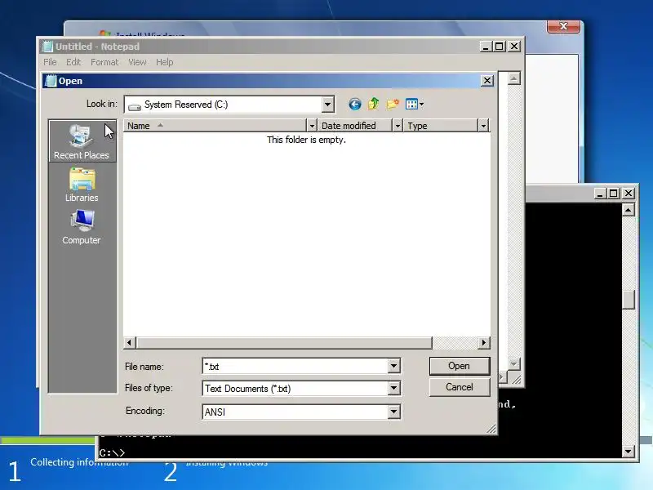Screen dimensions: 653x490
Task: Click the 'This folder is empty.' text
Action: pyautogui.click(x=307, y=140)
